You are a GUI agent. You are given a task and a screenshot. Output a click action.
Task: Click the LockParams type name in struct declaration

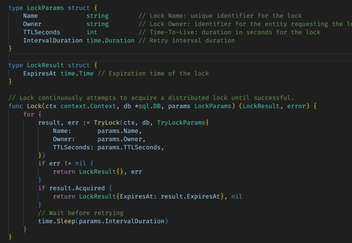(x=45, y=7)
